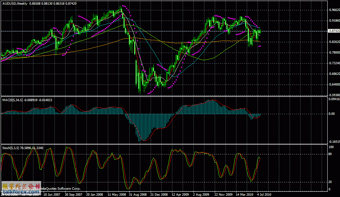This screenshot has width=340, height=197.
Task: Click Stochastic axis level 20
Action: pos(330,182)
